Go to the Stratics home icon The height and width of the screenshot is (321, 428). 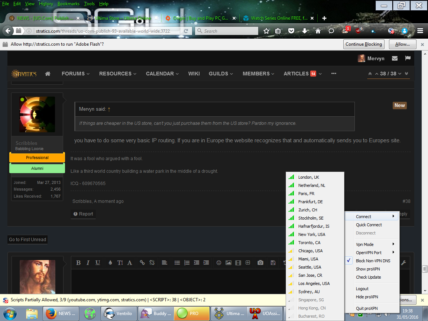(48, 74)
